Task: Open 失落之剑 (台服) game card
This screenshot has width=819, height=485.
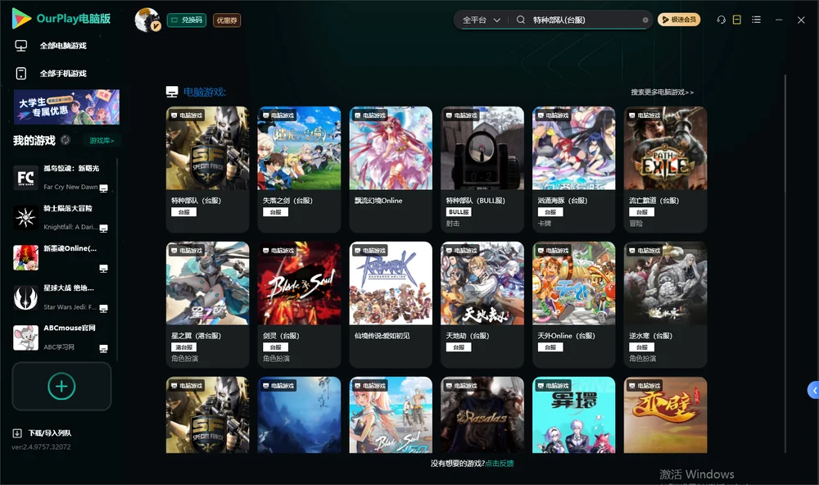Action: click(299, 170)
